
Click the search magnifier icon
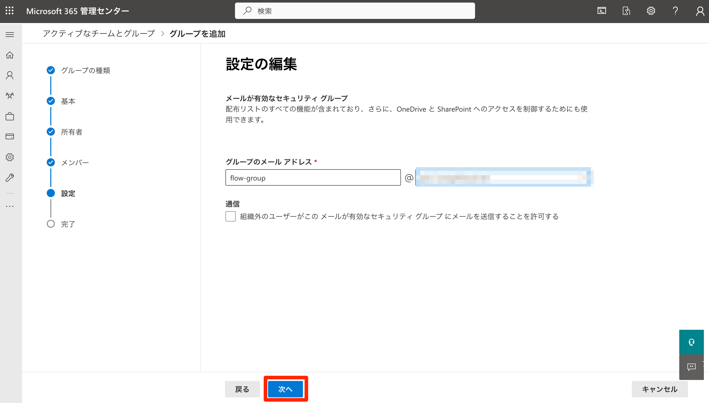247,11
